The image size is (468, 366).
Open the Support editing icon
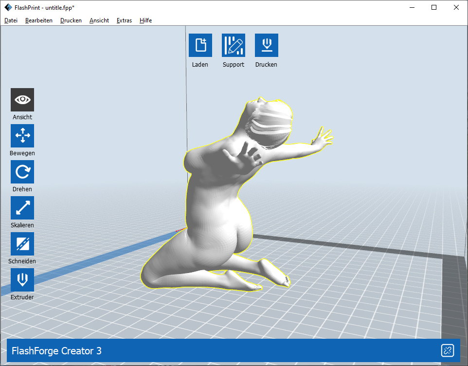pos(234,45)
